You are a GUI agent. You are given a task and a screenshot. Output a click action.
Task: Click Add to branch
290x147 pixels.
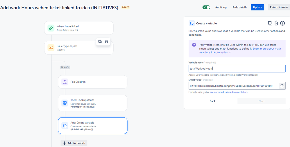pyautogui.click(x=74, y=143)
